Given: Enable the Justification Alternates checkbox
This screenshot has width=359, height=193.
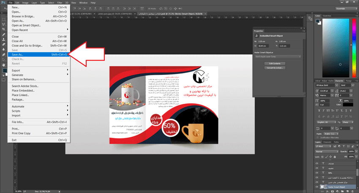Looking at the screenshot, I should 318,138.
